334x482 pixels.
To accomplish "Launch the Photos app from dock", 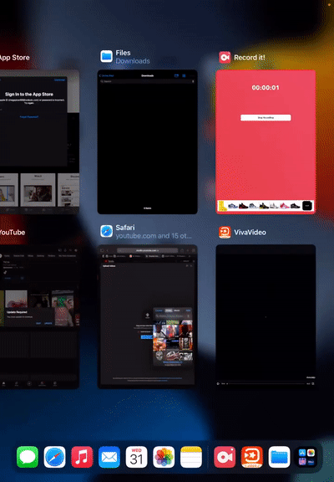I will (164, 457).
